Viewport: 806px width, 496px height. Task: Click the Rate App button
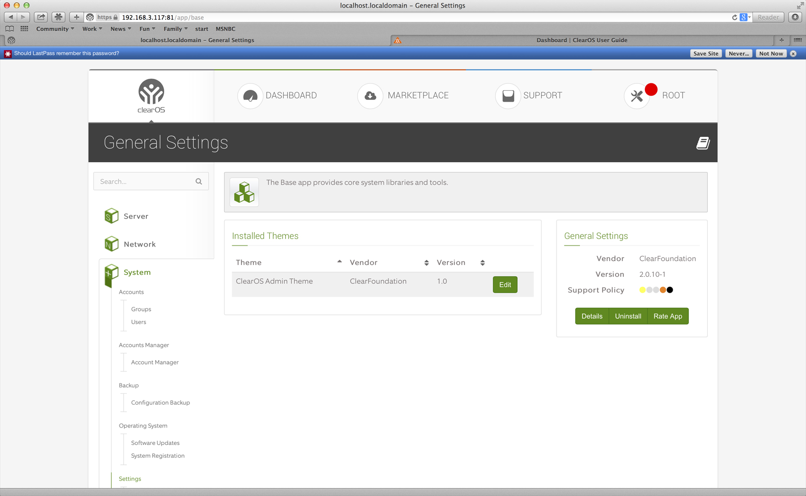668,316
